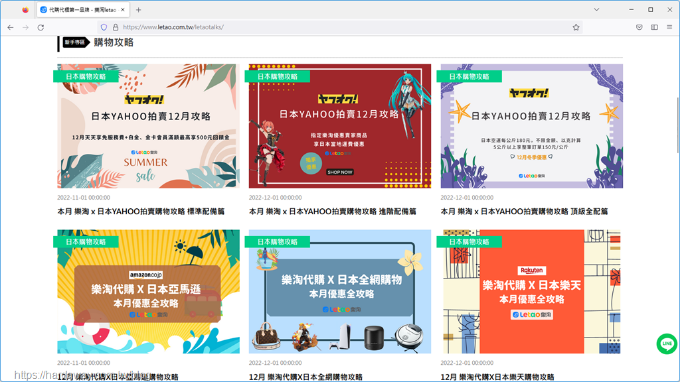Show the sidebars panel

654,27
